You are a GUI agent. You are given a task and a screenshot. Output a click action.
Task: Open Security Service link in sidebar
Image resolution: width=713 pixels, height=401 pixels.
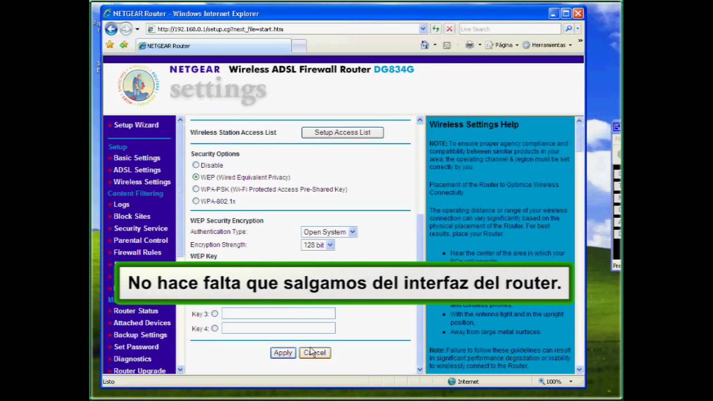pos(140,228)
